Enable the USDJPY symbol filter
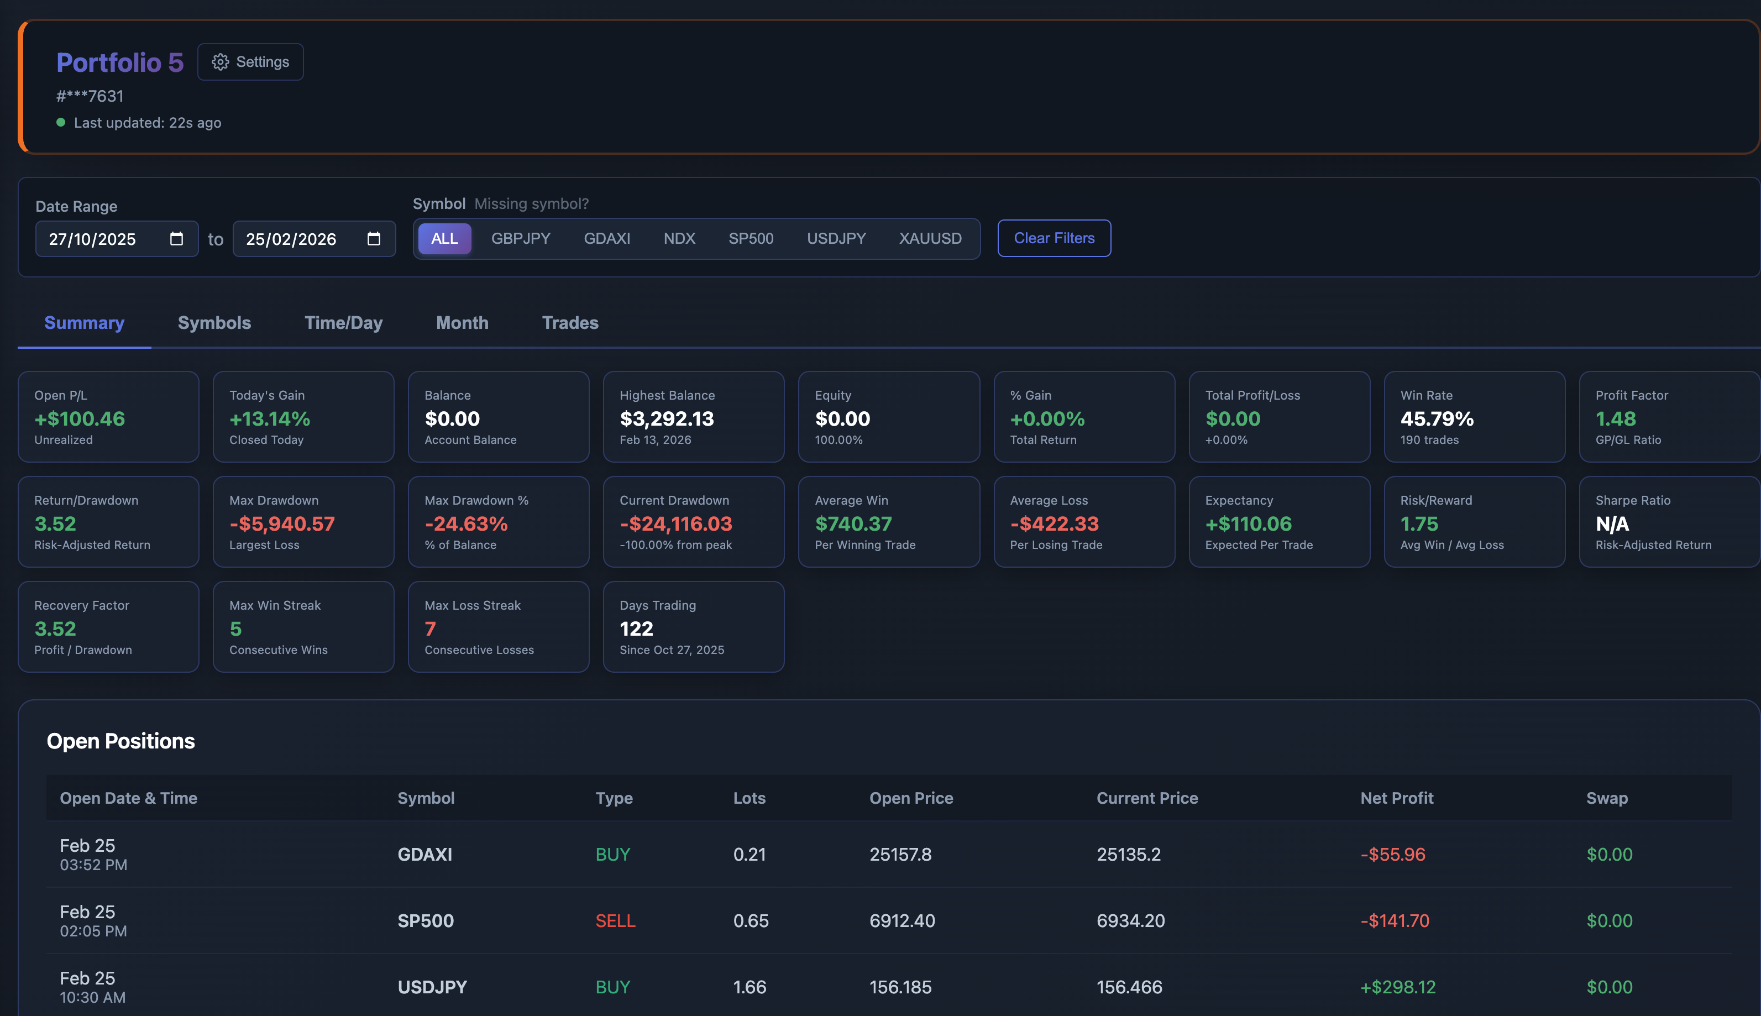Viewport: 1761px width, 1016px height. tap(836, 239)
